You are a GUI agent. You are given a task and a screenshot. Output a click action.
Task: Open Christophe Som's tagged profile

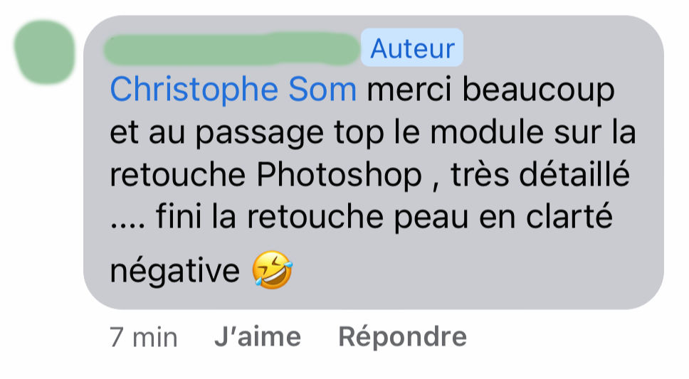pos(233,90)
